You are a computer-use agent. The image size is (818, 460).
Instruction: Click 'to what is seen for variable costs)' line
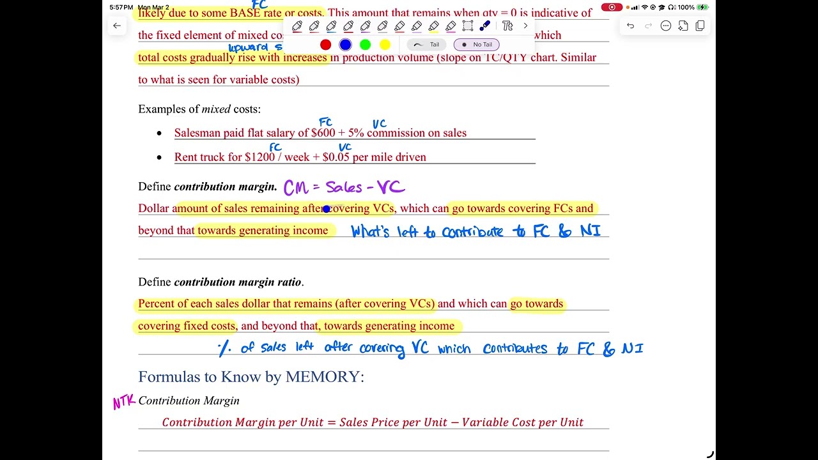[219, 80]
